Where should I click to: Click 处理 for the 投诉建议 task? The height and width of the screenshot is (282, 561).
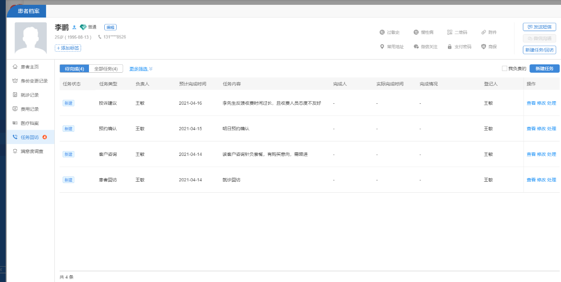(x=551, y=103)
